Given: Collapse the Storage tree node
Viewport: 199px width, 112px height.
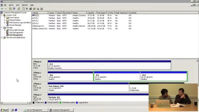Looking at the screenshot, I should pyautogui.click(x=2, y=28).
